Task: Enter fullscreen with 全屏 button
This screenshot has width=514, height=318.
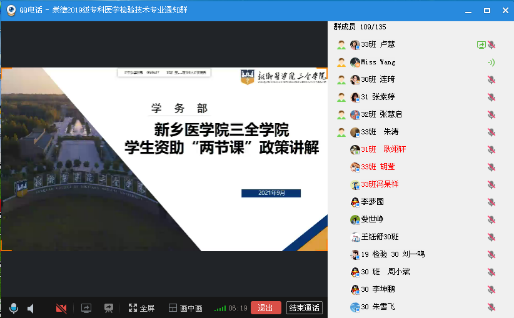Action: tap(141, 308)
